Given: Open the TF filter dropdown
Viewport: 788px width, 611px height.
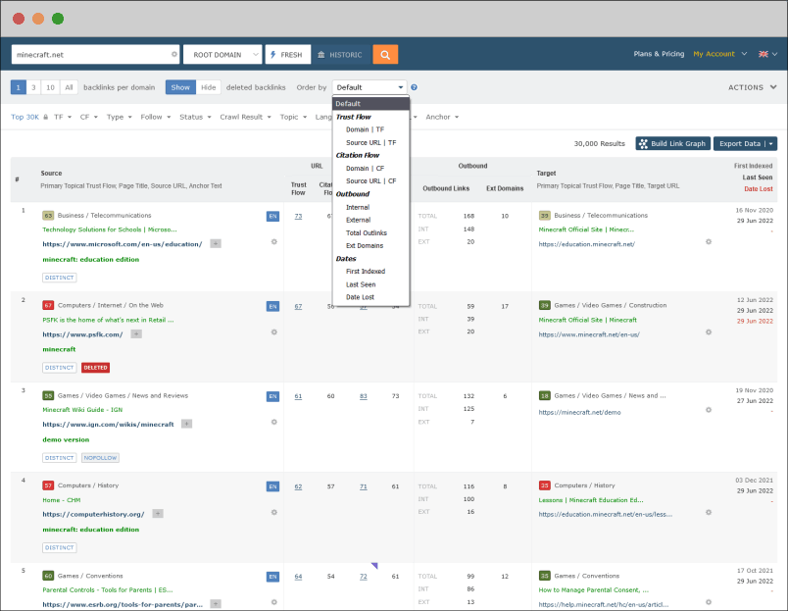Looking at the screenshot, I should [63, 117].
